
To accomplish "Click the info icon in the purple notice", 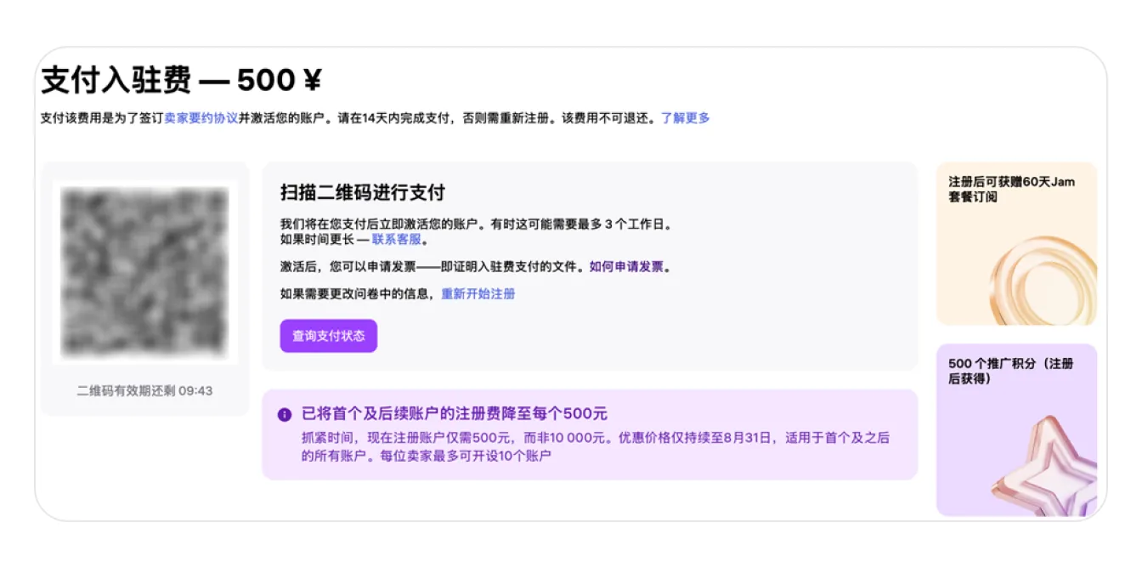I will point(285,414).
